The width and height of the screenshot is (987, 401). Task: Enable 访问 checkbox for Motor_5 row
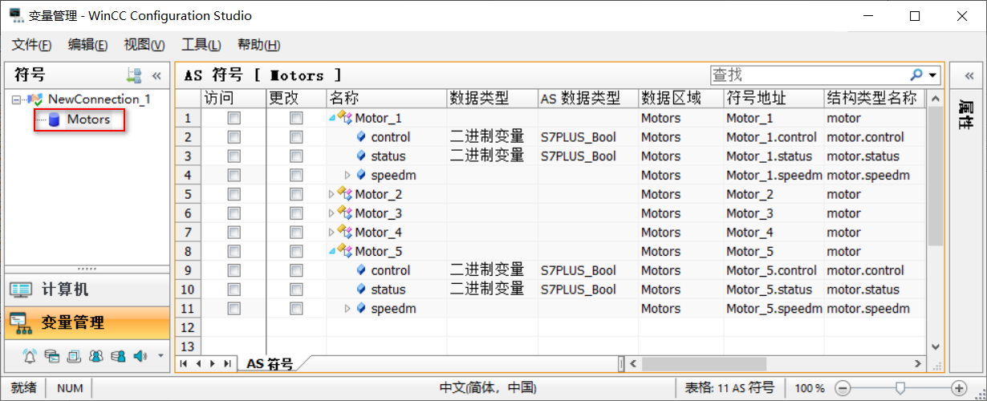(234, 251)
